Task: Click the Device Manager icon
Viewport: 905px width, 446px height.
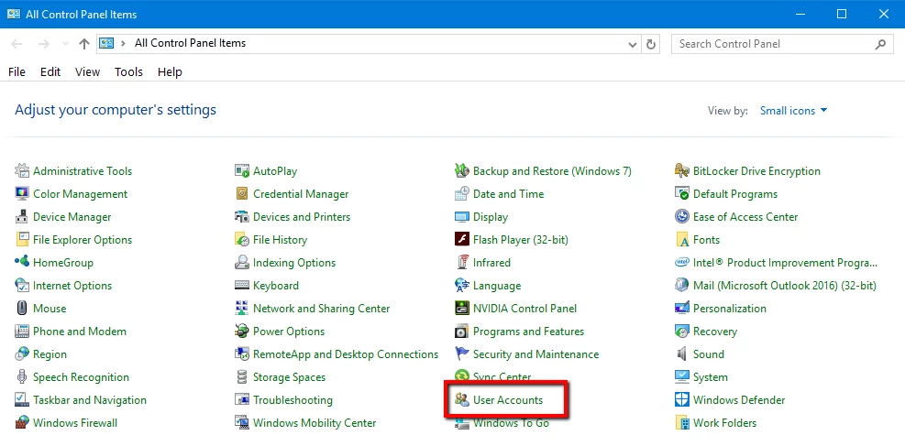Action: (x=22, y=217)
